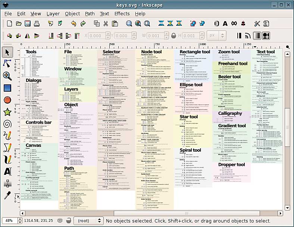Step the zoom percentage spinner
Screen dimensions: 294x227
tap(20, 221)
